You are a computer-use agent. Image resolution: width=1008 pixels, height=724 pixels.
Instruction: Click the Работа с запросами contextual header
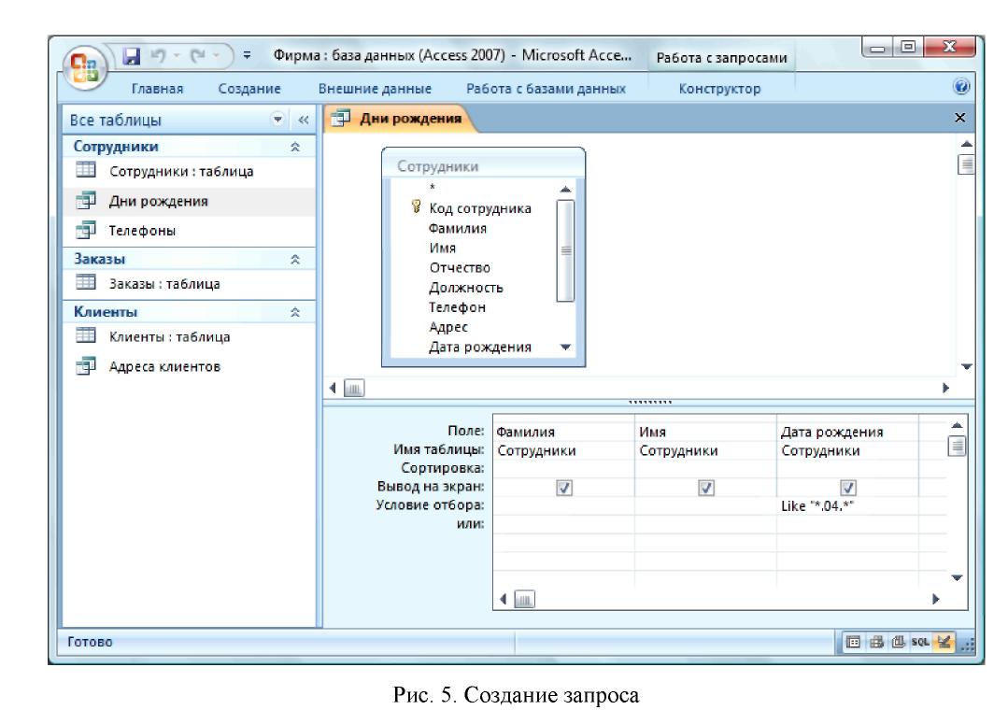721,58
